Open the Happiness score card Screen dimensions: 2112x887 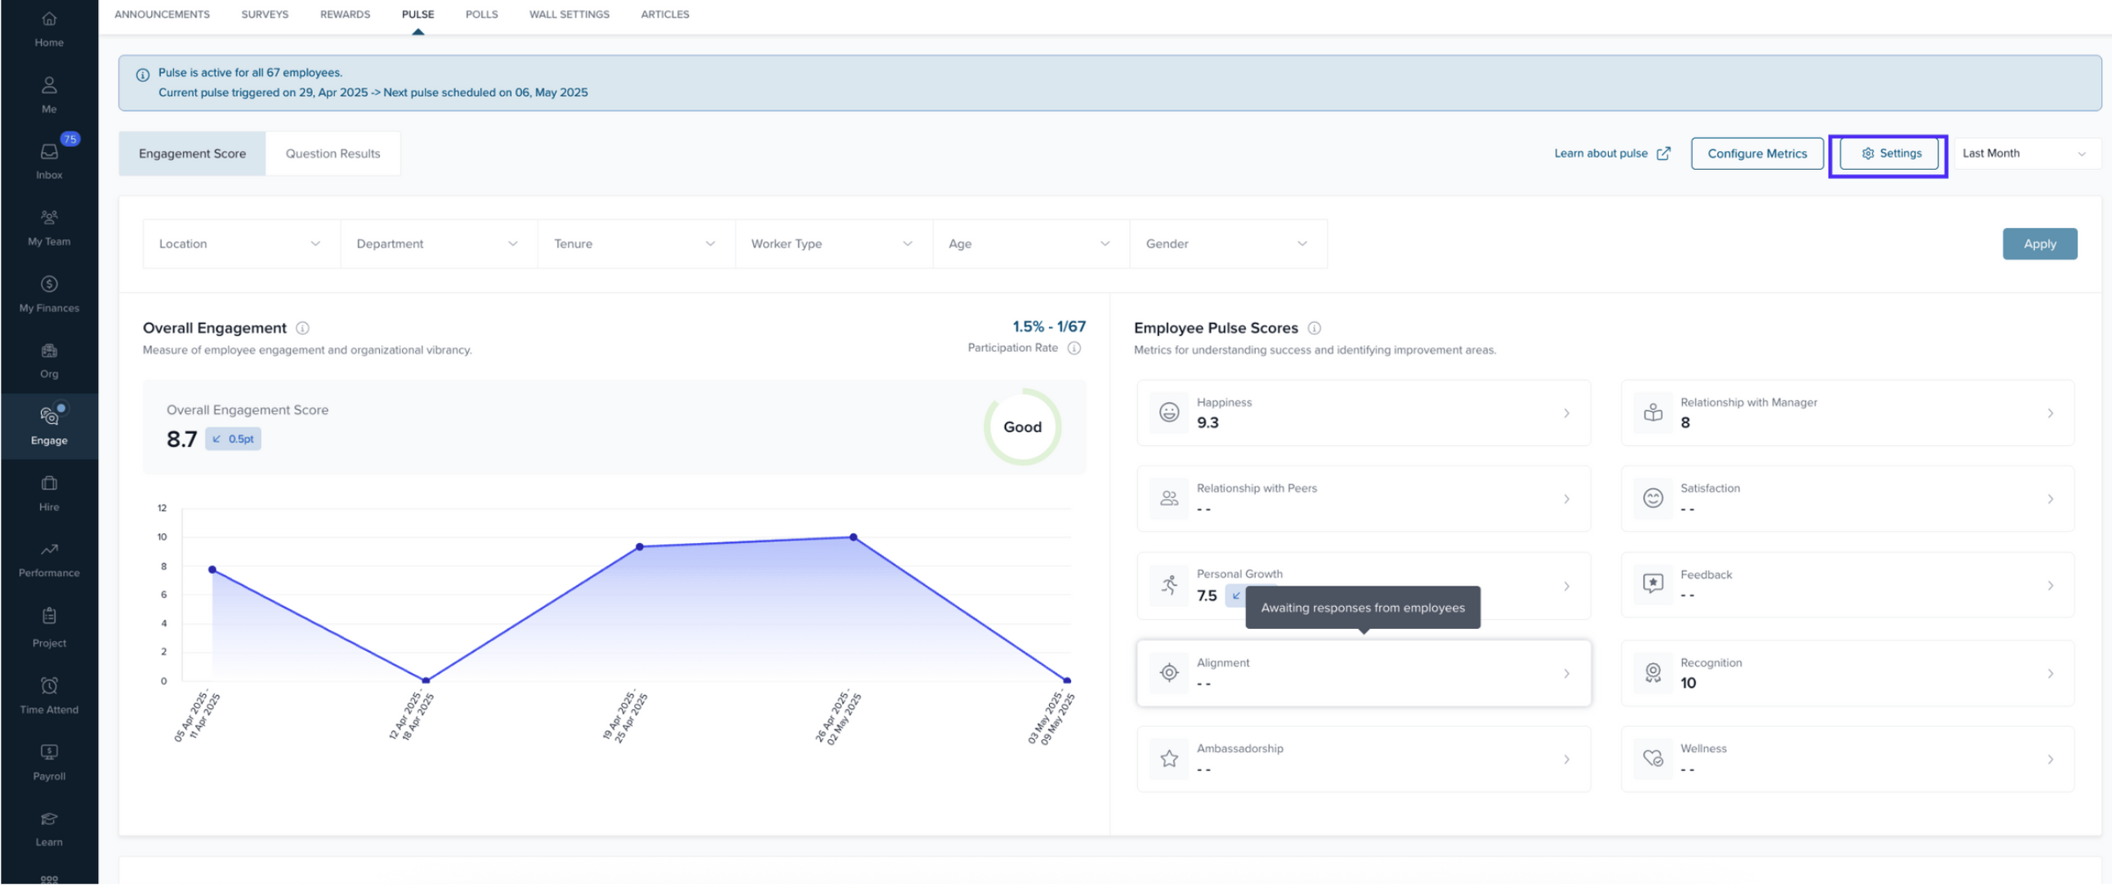pyautogui.click(x=1363, y=414)
